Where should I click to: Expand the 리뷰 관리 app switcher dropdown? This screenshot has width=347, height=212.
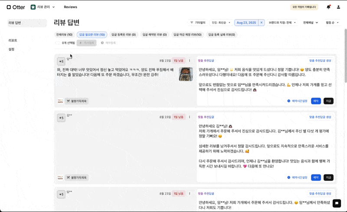click(53, 7)
